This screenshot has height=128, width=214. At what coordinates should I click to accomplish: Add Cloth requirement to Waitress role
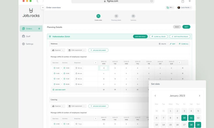click(x=84, y=50)
